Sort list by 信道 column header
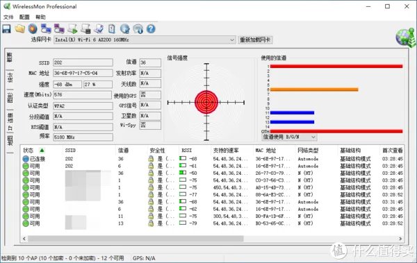 click(124, 151)
